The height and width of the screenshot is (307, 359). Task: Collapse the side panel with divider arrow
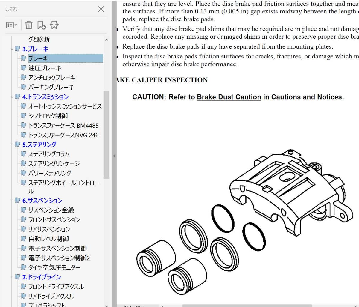pyautogui.click(x=114, y=156)
